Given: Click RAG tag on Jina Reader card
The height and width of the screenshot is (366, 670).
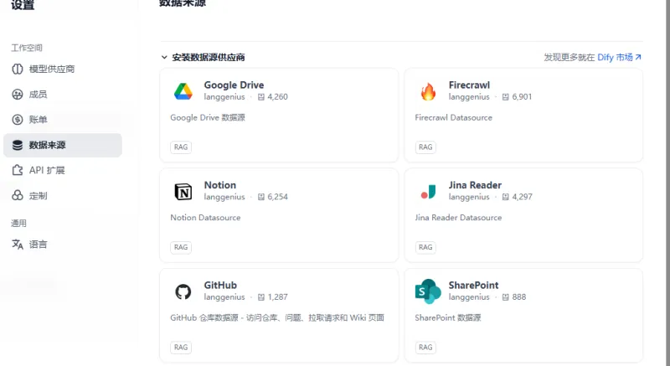Looking at the screenshot, I should point(425,247).
